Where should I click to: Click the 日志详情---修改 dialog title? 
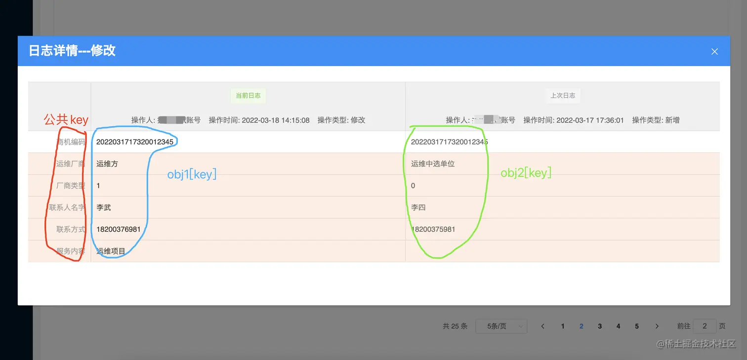click(72, 51)
